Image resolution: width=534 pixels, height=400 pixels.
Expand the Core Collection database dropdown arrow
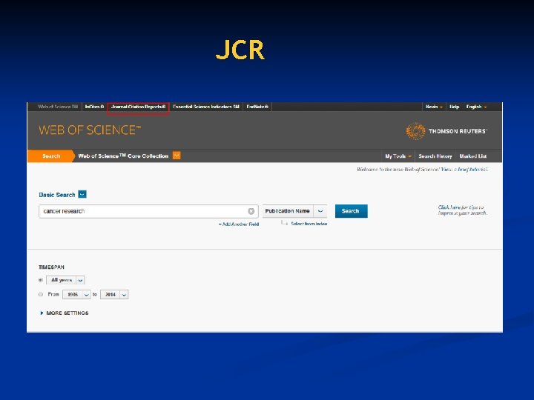177,156
